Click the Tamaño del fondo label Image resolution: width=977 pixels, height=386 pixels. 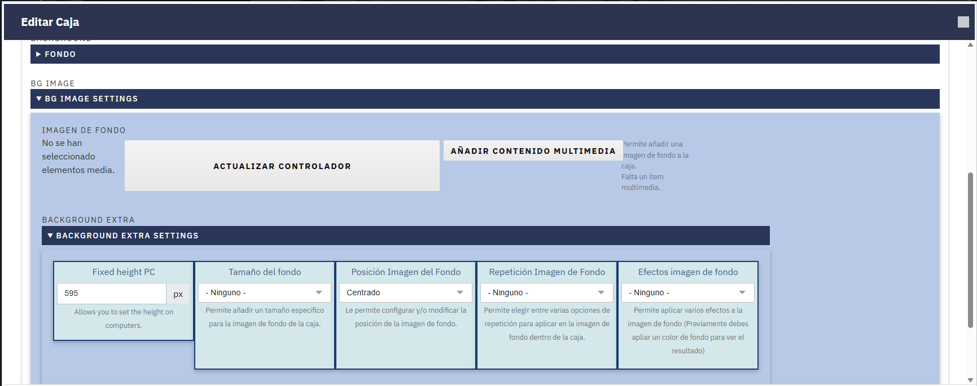265,272
